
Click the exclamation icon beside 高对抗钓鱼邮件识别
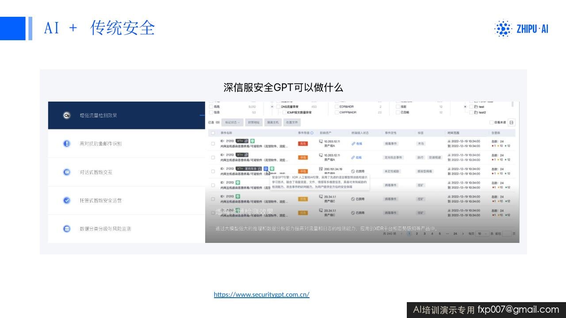67,144
